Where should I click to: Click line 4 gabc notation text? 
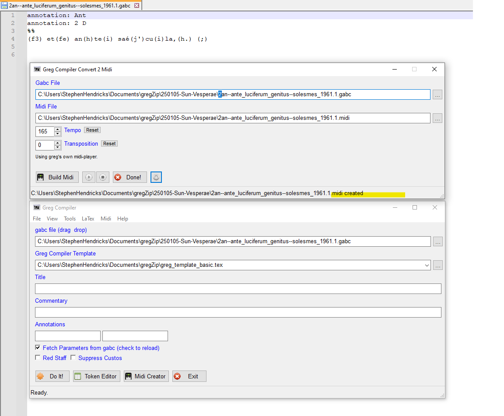(x=118, y=39)
